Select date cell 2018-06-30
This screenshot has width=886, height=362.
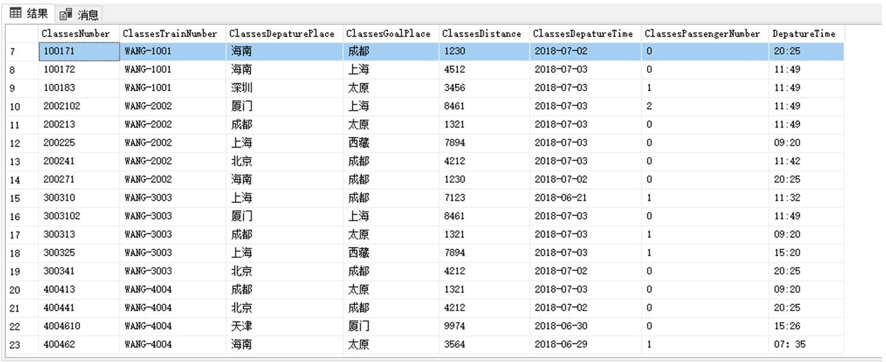[586, 327]
